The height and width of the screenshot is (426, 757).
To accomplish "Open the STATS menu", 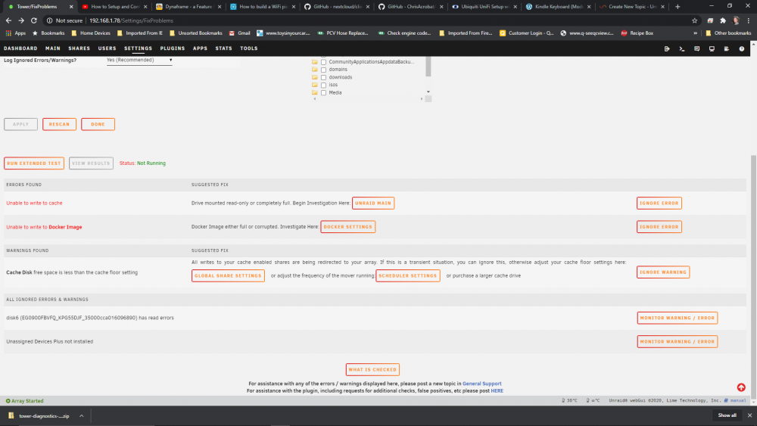I will (x=223, y=48).
